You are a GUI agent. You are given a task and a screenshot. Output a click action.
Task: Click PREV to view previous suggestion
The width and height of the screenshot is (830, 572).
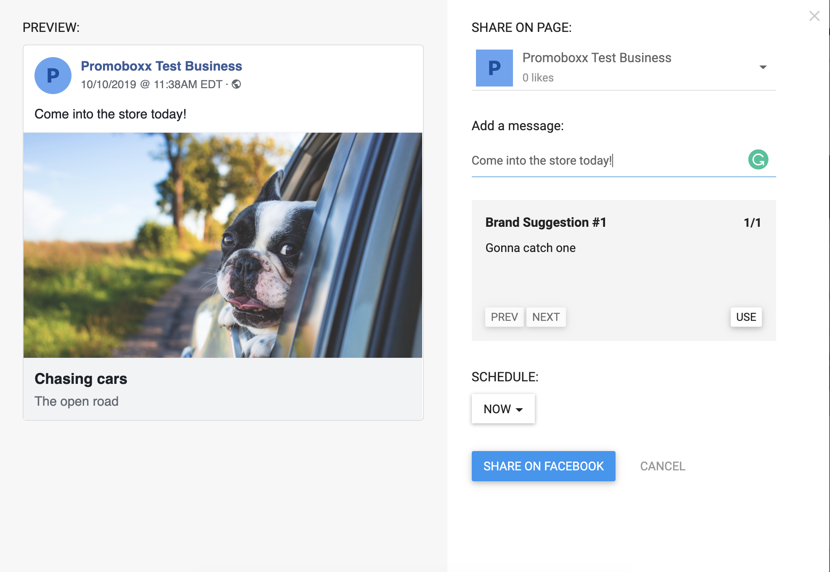click(x=504, y=317)
